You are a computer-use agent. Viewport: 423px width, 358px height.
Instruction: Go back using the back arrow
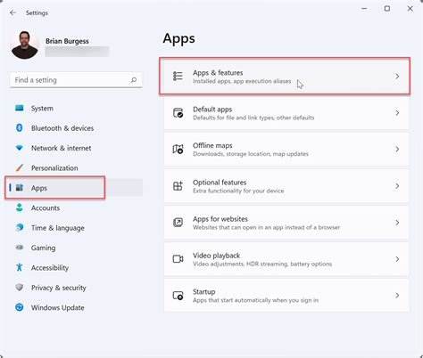(12, 12)
